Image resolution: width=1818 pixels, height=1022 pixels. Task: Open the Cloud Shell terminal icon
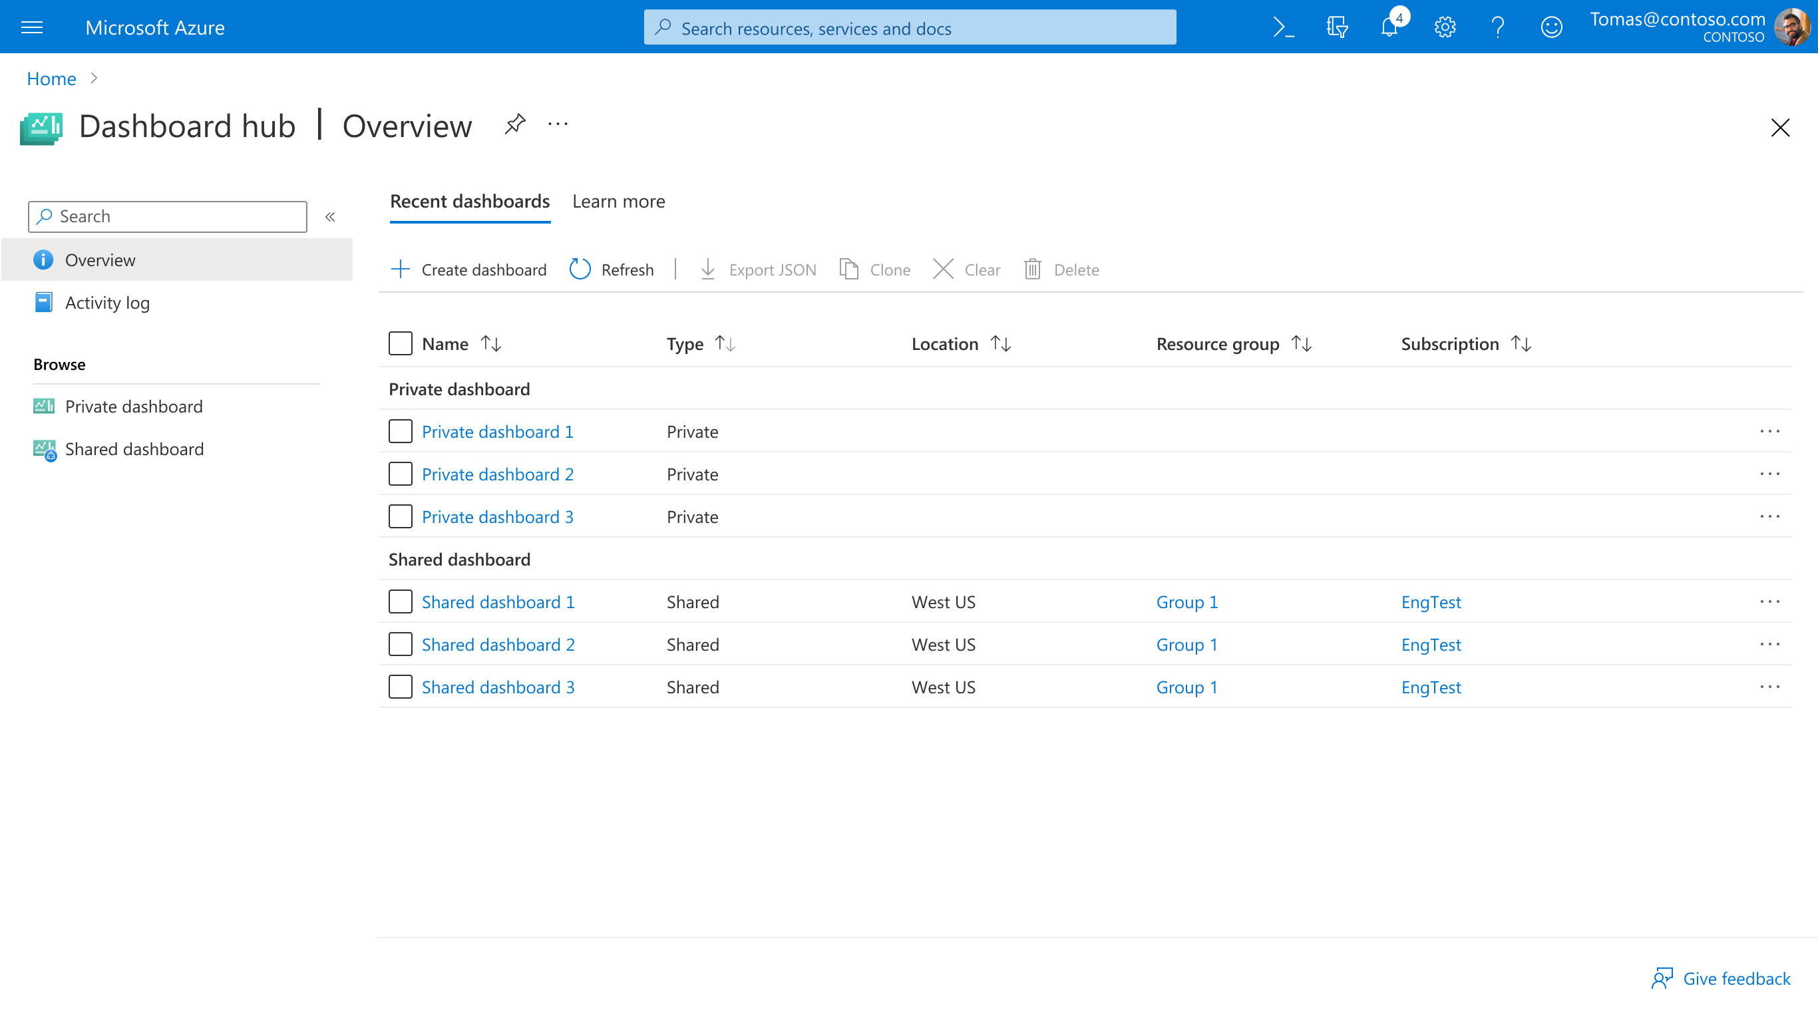[1283, 27]
